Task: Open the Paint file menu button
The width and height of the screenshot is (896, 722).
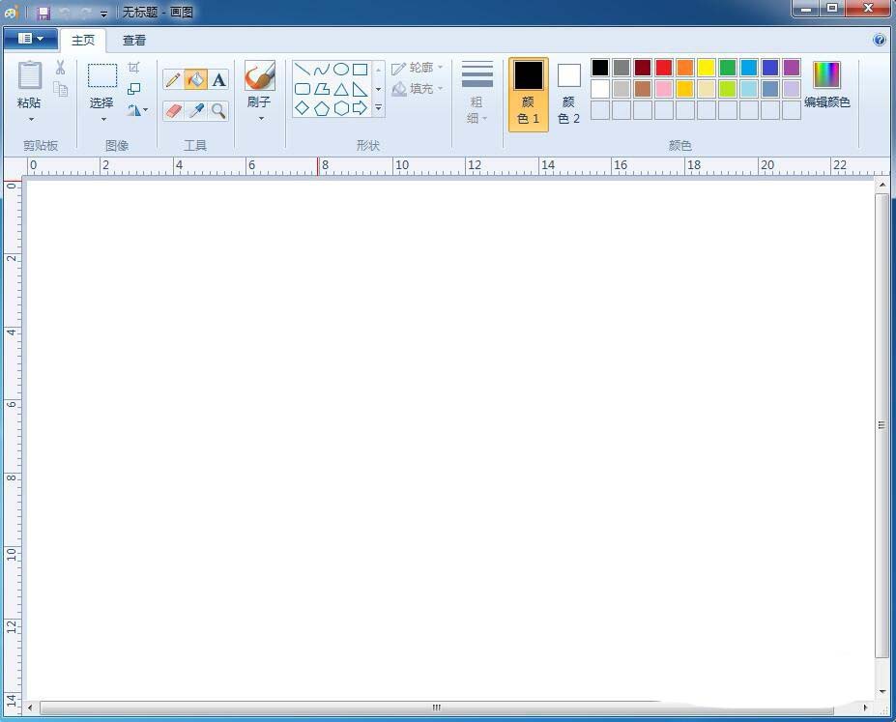Action: 30,39
